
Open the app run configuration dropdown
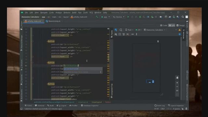(105, 17)
